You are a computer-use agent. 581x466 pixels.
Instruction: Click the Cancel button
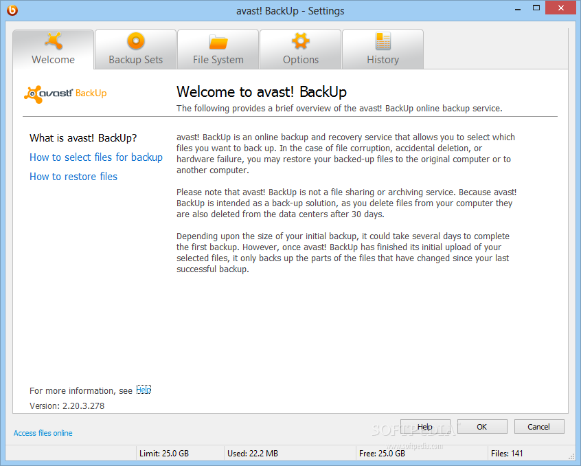(x=539, y=427)
